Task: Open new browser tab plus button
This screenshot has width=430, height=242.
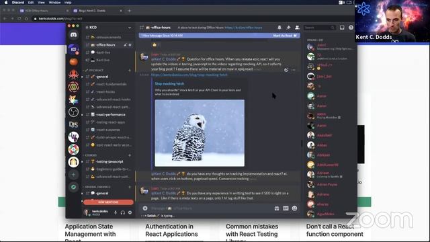Action: coord(129,11)
